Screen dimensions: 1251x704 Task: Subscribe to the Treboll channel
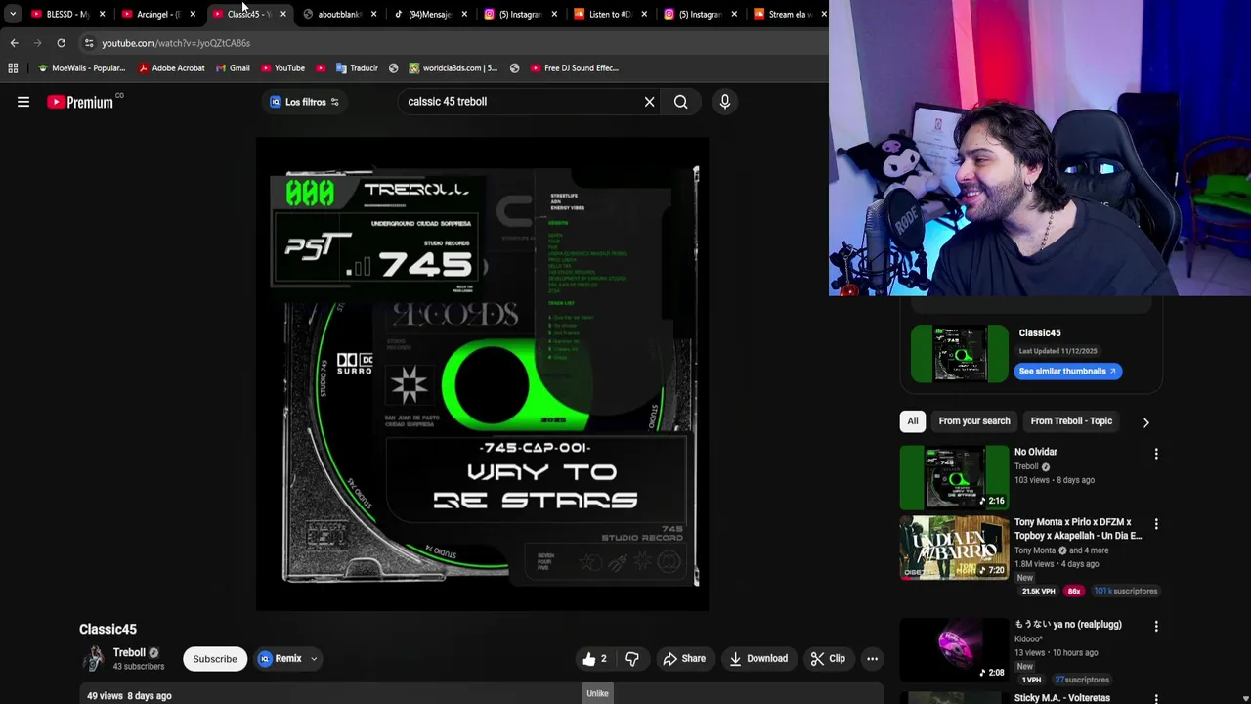pos(215,659)
